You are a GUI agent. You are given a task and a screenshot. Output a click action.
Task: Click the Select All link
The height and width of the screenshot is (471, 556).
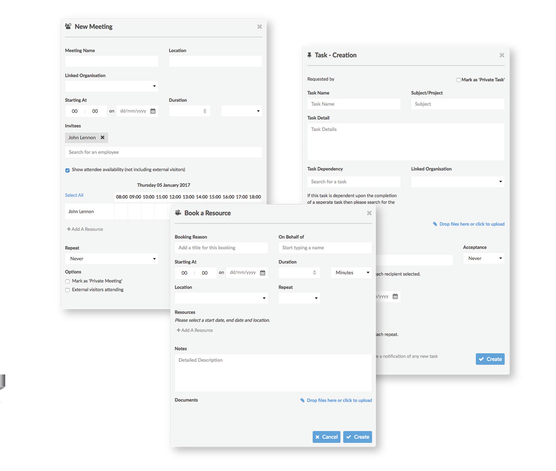pyautogui.click(x=74, y=195)
